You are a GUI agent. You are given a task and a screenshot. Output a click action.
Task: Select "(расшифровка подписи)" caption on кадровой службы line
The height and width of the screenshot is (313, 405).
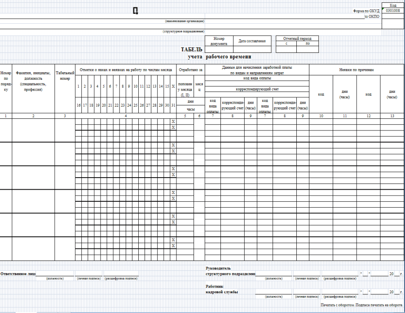[339, 297]
